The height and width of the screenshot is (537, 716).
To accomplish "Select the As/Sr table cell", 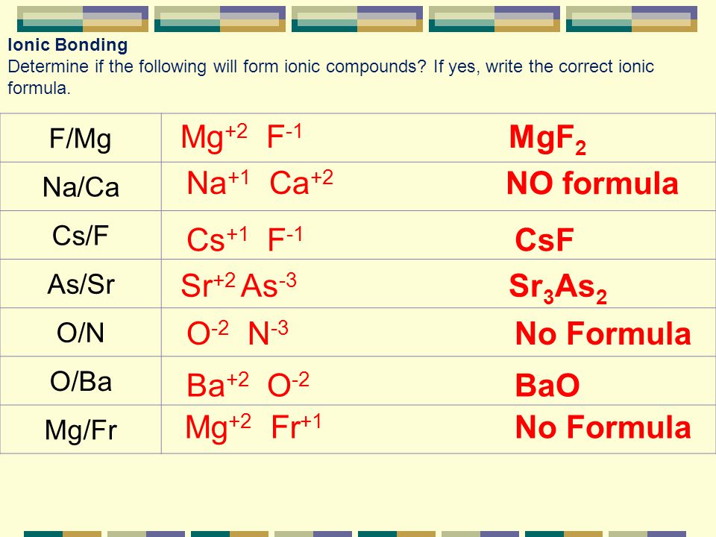I will pos(81,283).
